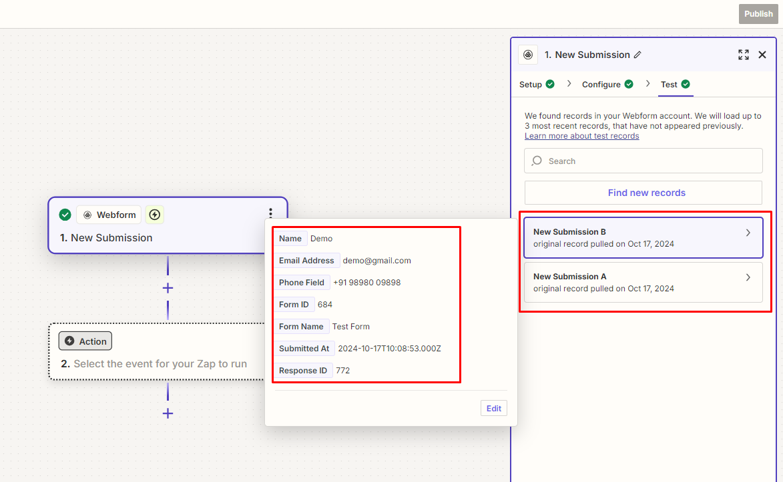
Task: Click the Response ID label
Action: pos(303,370)
